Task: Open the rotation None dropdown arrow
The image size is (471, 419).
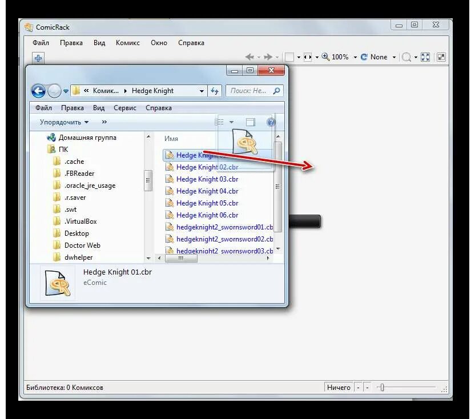Action: [x=394, y=57]
